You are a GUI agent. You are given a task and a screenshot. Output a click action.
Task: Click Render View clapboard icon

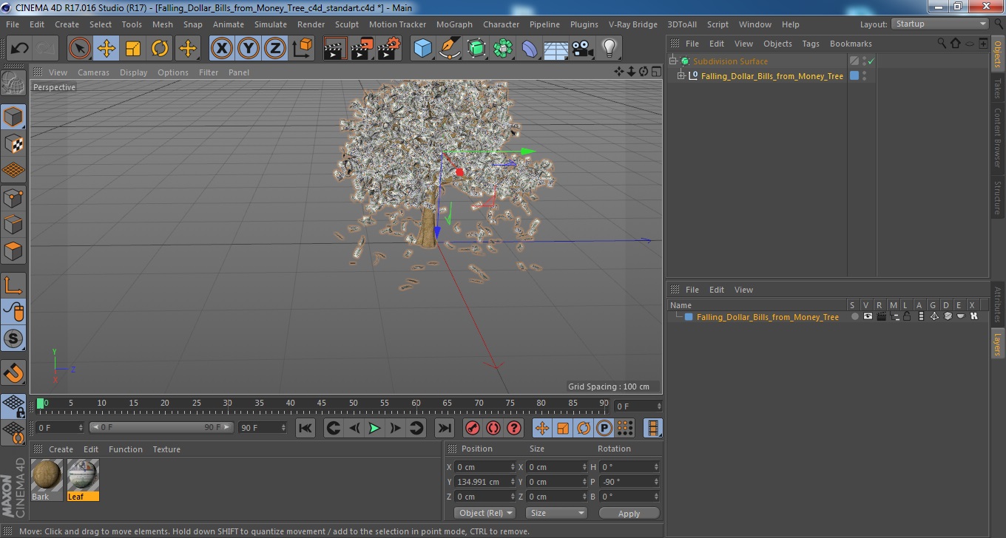[x=336, y=49]
